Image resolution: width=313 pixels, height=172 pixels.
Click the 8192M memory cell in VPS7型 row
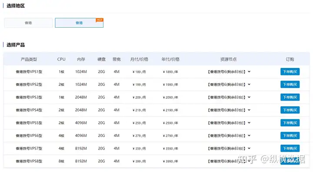81,148
